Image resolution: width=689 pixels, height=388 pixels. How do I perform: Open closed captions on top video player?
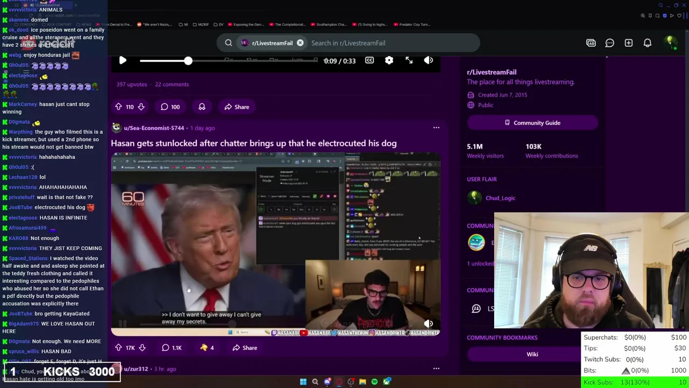(x=369, y=60)
